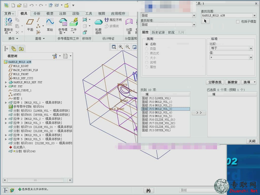Open the 文件 menu
260x195 pixels.
pos(9,13)
